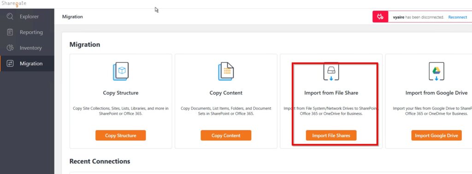Screen dimensions: 472x174
Task: Open the Reporting section in sidebar
Action: coord(27,32)
